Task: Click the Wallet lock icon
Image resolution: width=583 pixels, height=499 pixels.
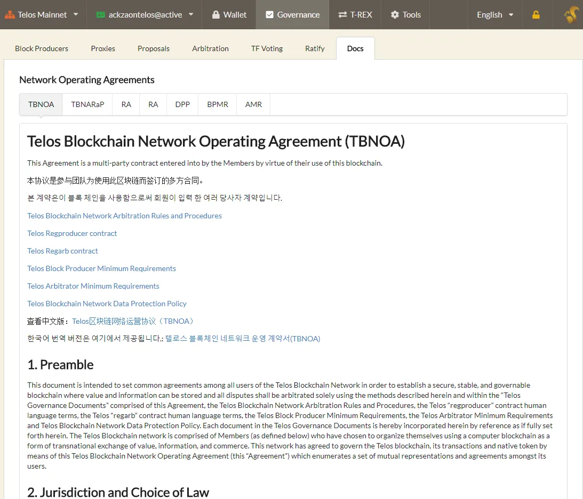Action: (x=215, y=14)
